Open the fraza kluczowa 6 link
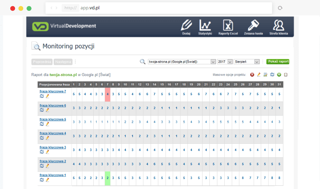The image size is (320, 189). pos(53,105)
